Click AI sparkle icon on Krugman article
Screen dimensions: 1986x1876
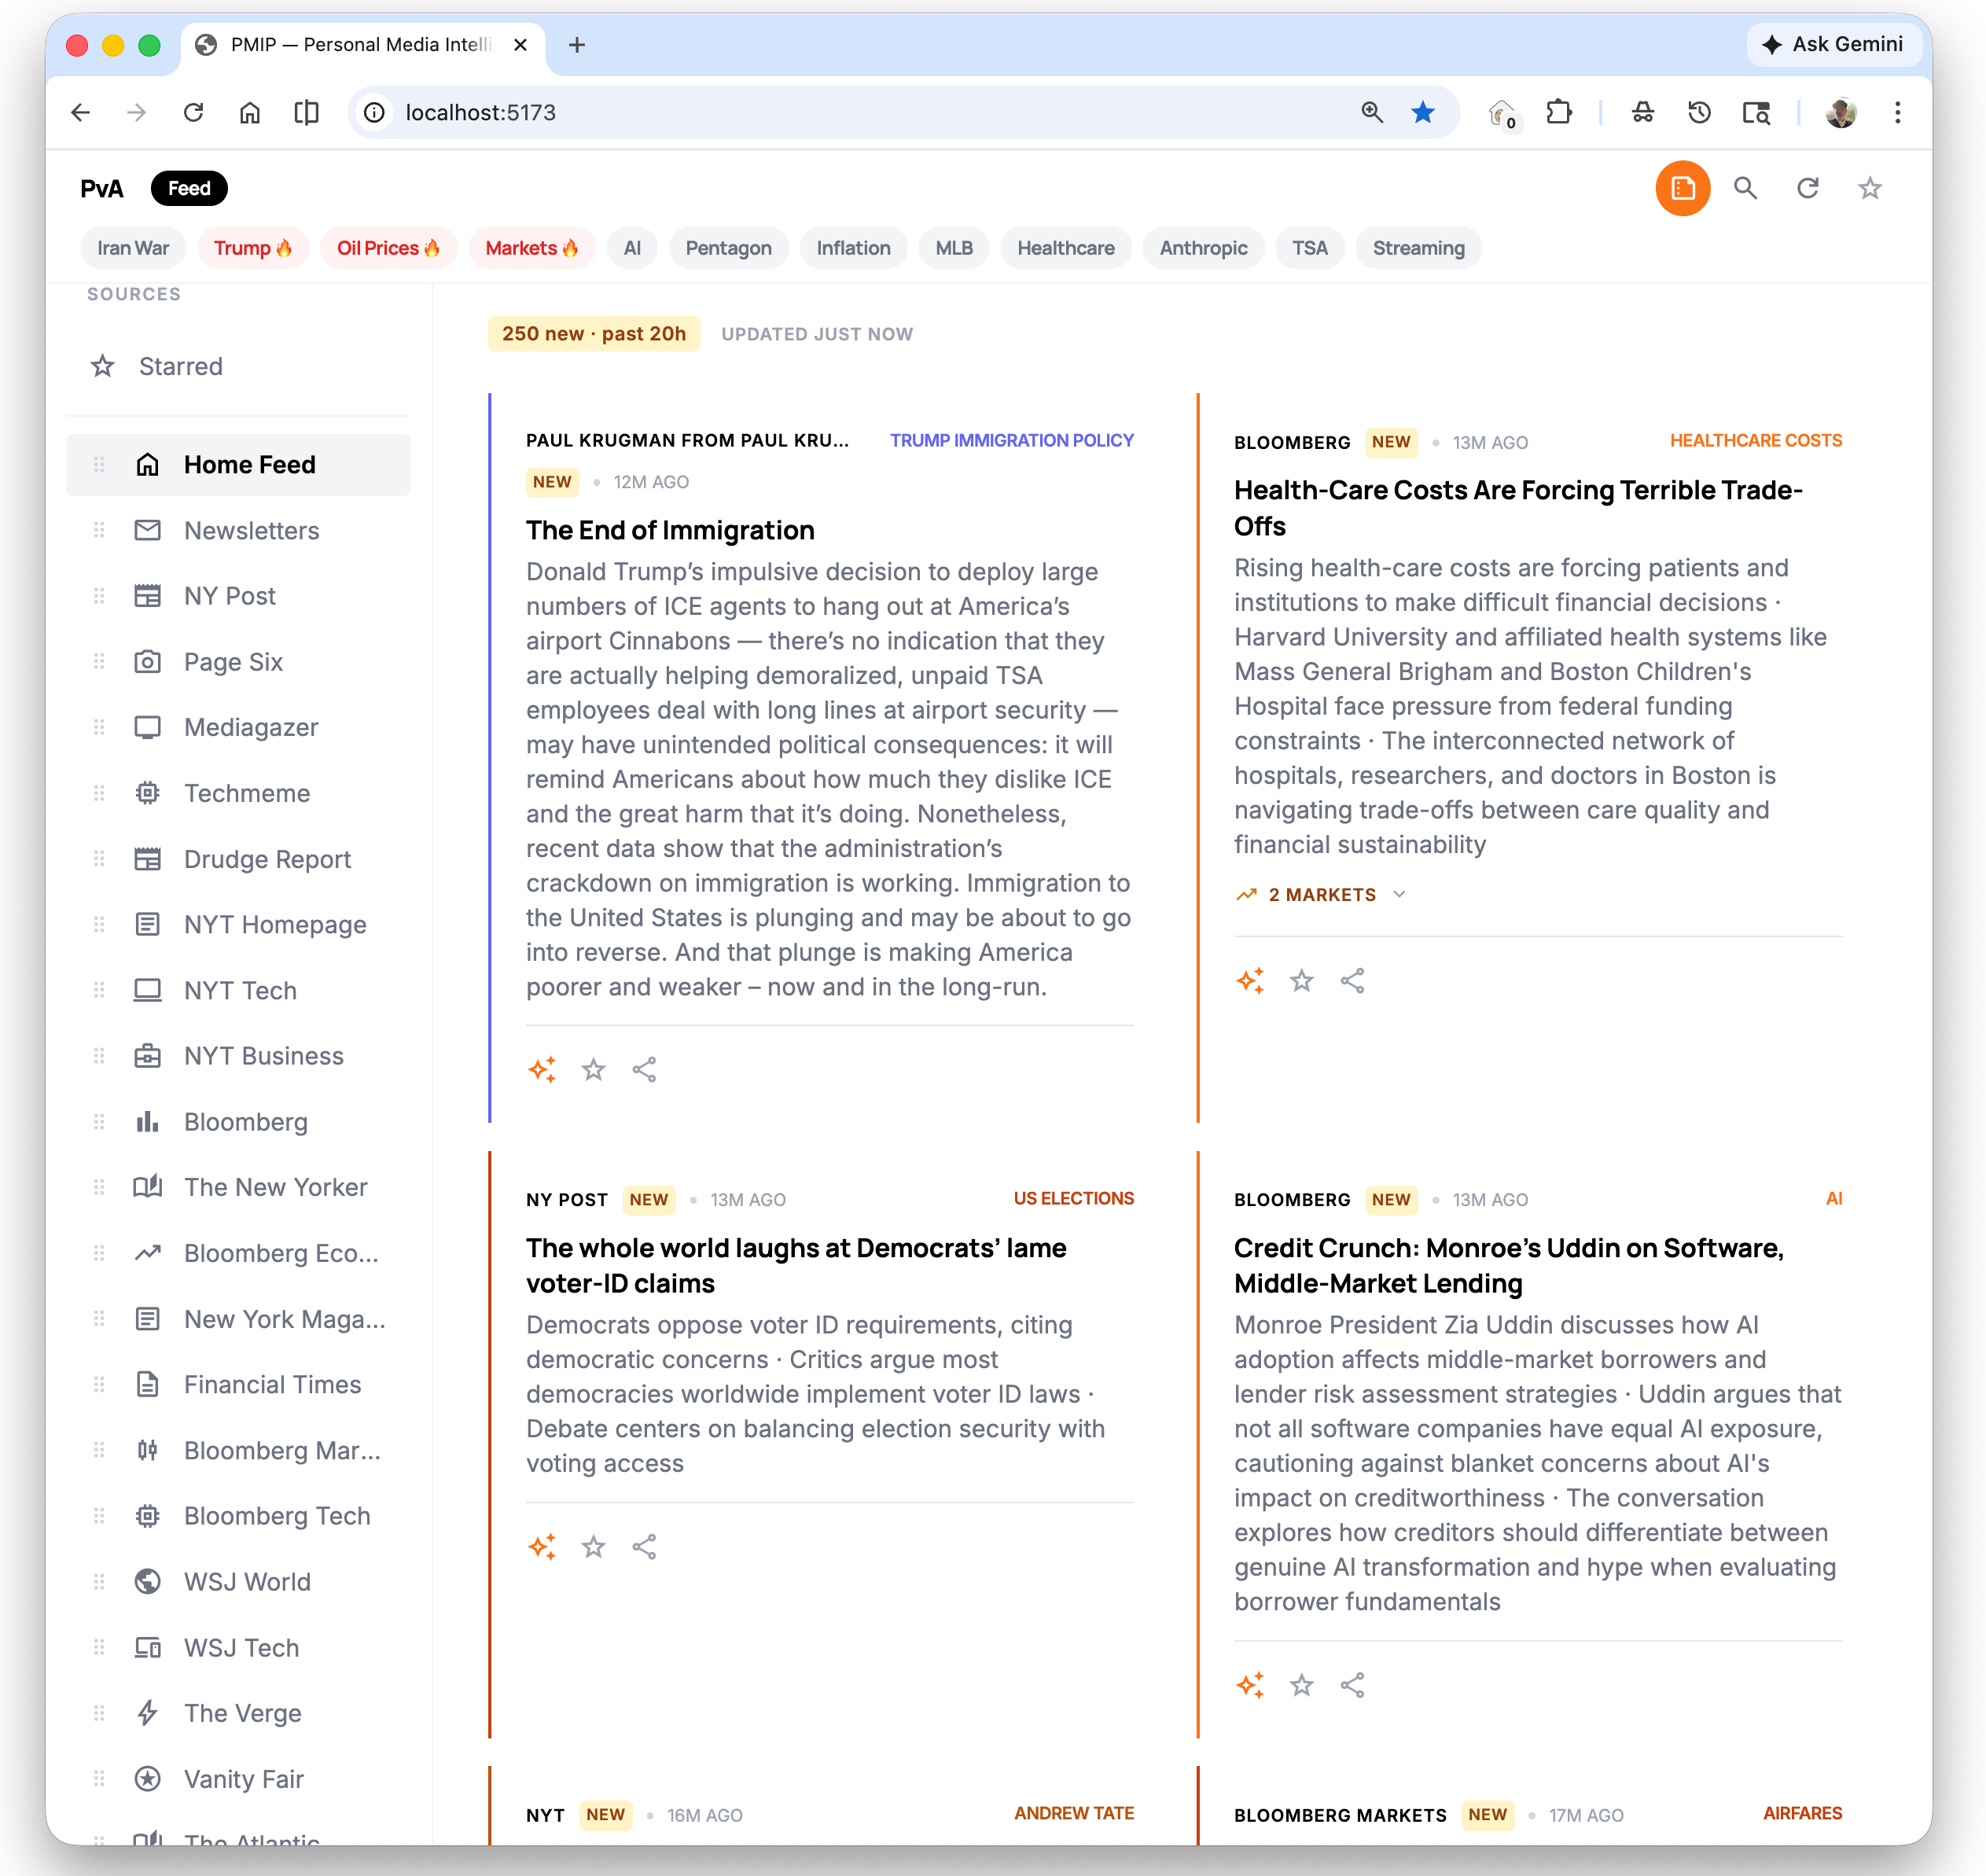[x=542, y=1069]
